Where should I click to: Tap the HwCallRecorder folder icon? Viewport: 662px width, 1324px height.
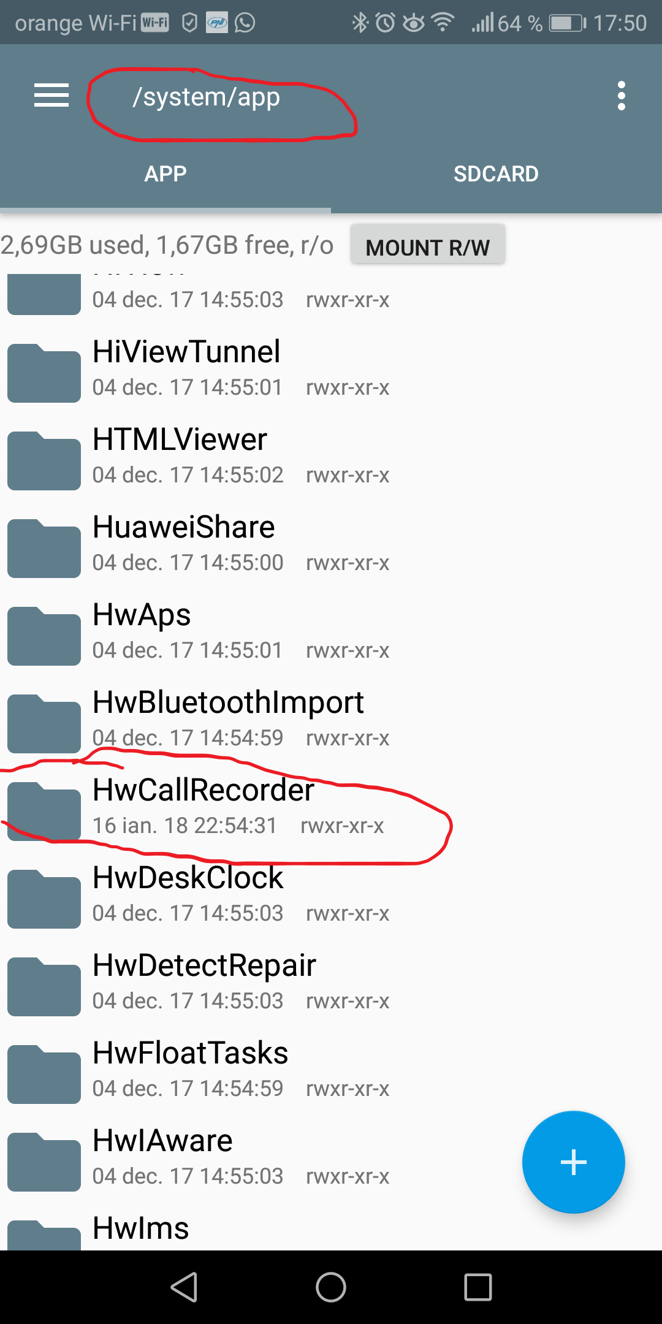44,811
